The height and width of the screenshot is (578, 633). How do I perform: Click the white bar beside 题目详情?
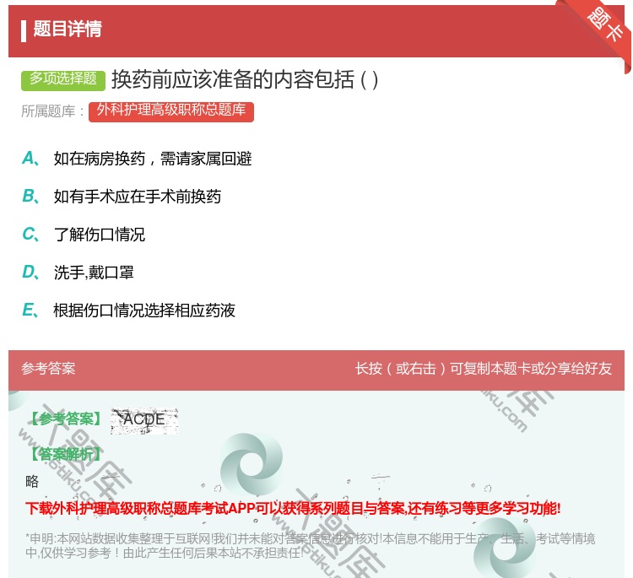click(24, 30)
